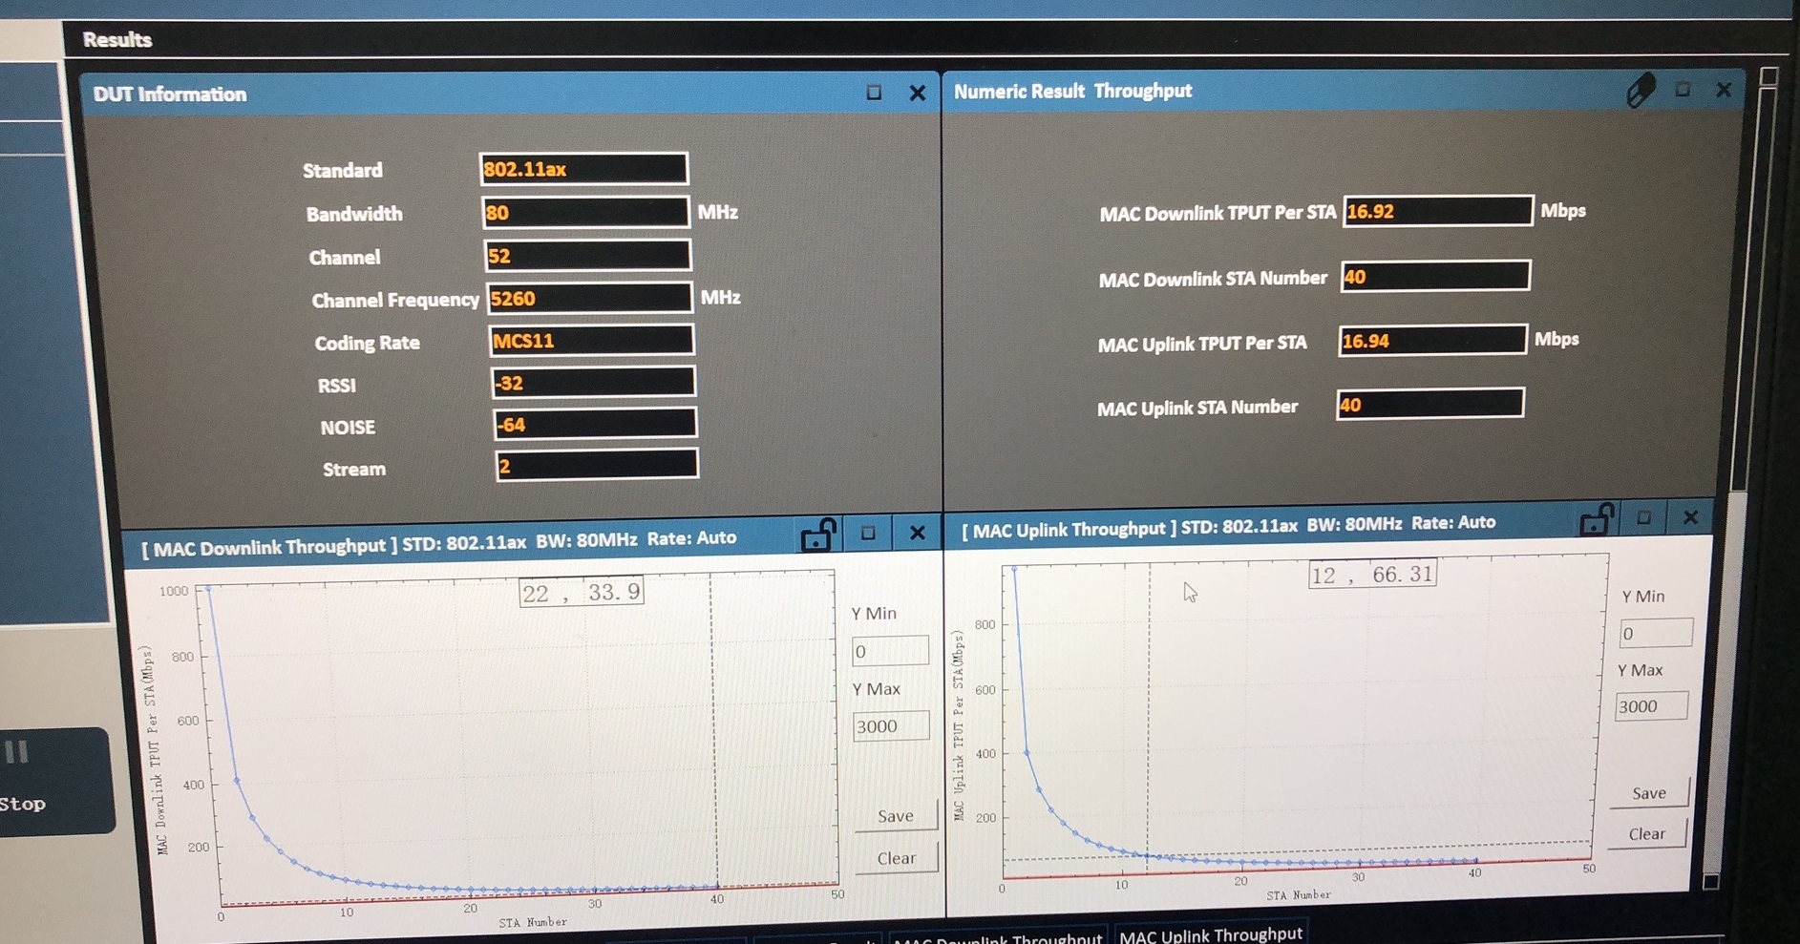The width and height of the screenshot is (1800, 944).
Task: Click the Y Max field of Downlink chart
Action: 891,726
